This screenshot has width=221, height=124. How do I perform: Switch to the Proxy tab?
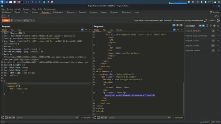[x=26, y=12]
